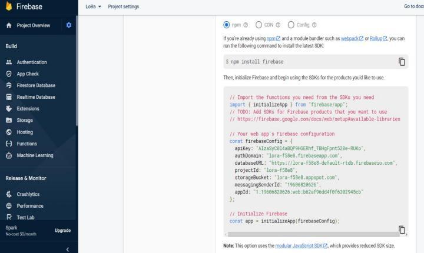Open Machine Learning in the sidebar

35,155
